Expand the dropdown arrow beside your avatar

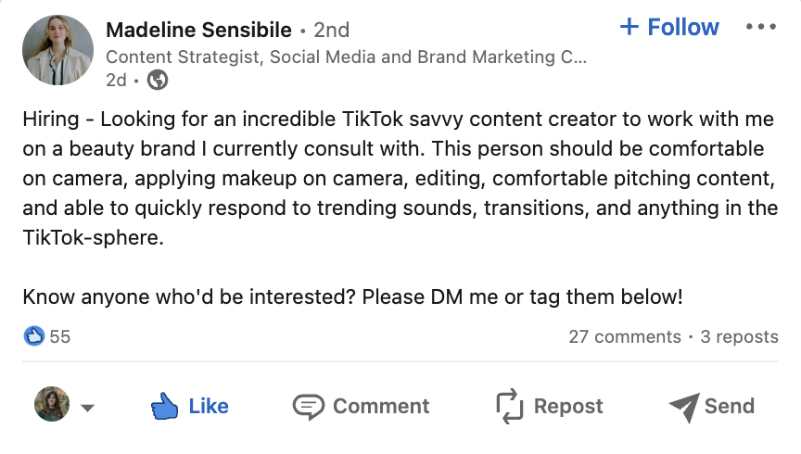[89, 408]
